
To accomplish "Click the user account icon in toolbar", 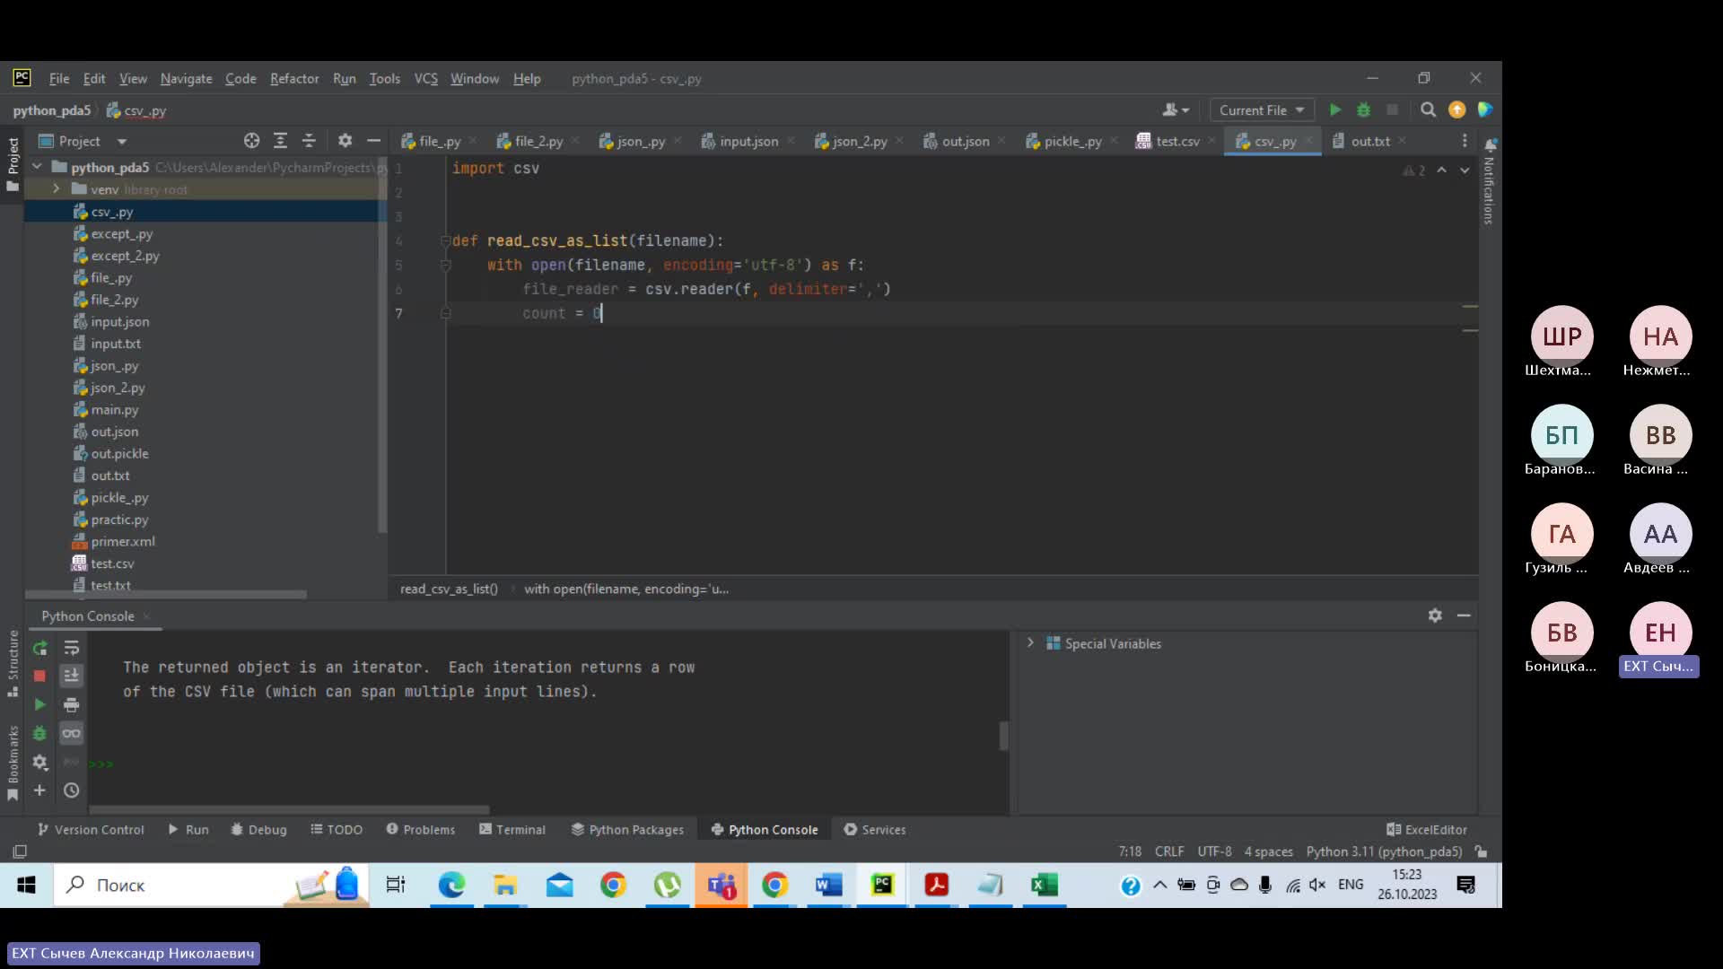I will [x=1175, y=109].
